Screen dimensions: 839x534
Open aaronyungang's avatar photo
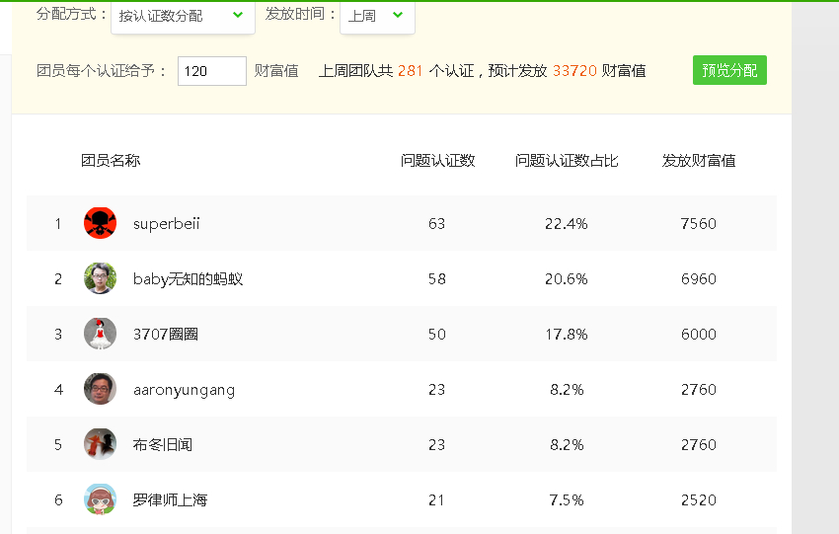tap(100, 389)
